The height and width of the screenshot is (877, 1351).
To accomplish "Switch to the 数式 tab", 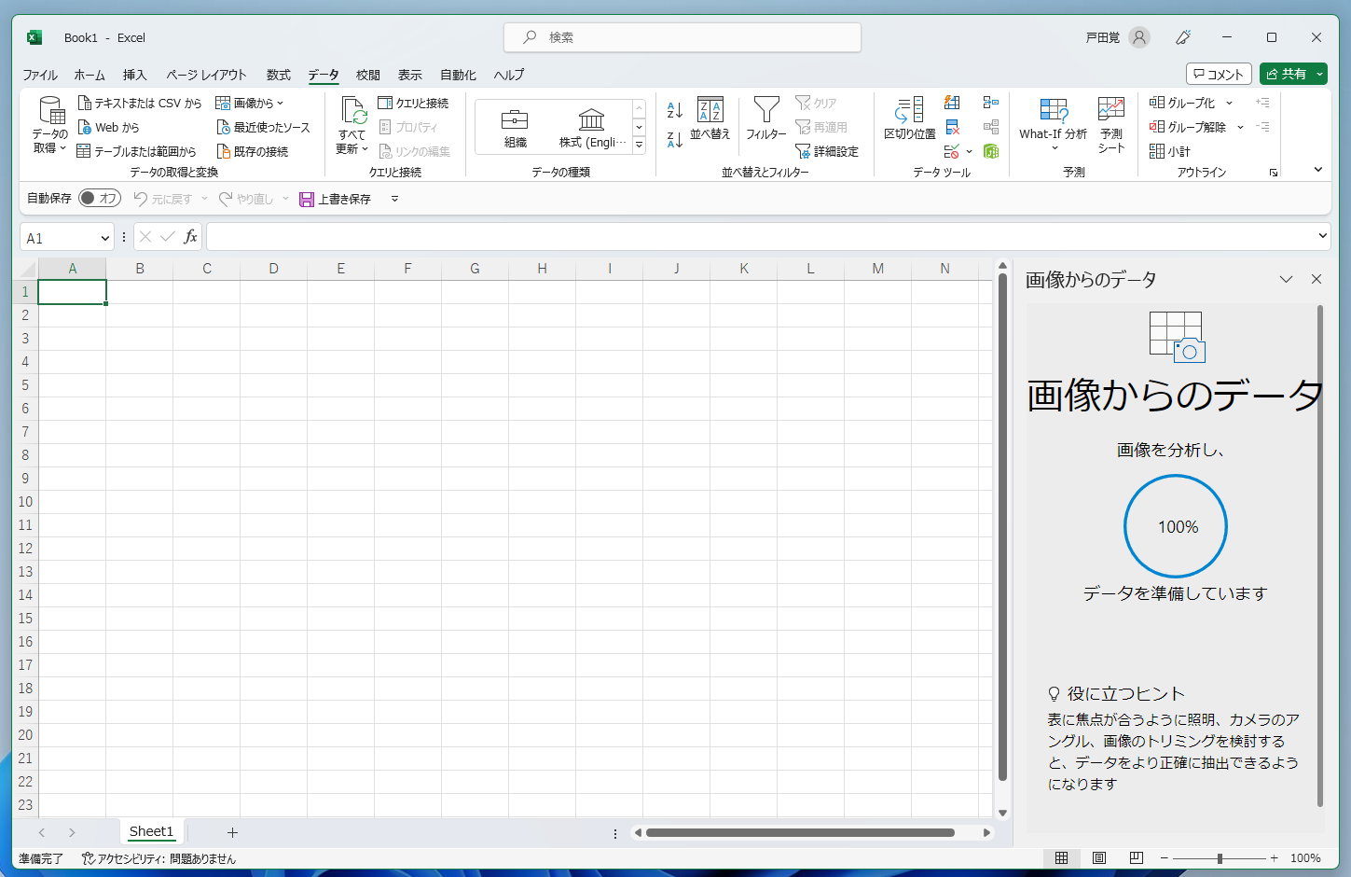I will tap(279, 75).
